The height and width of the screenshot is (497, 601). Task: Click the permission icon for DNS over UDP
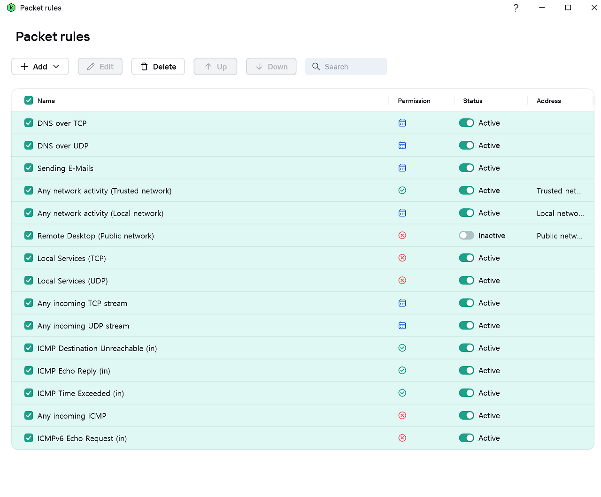(402, 145)
